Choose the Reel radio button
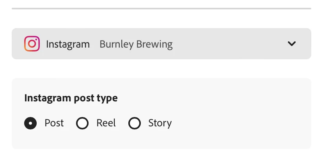 (82, 123)
